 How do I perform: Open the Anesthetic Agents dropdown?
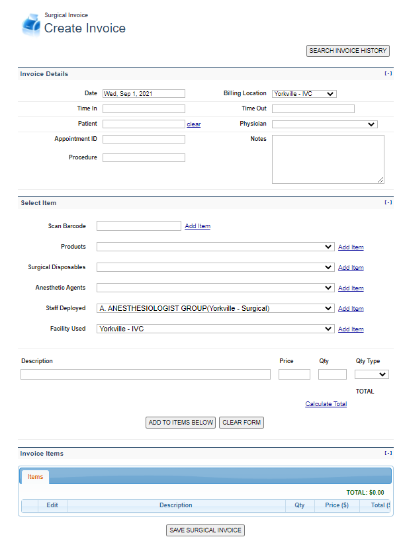[x=215, y=288]
